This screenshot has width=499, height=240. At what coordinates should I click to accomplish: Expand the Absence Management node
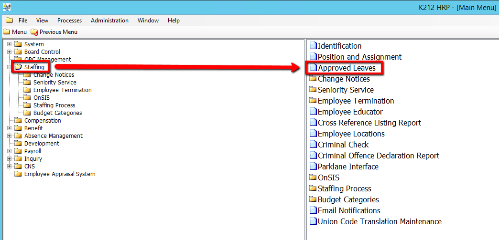pyautogui.click(x=9, y=136)
